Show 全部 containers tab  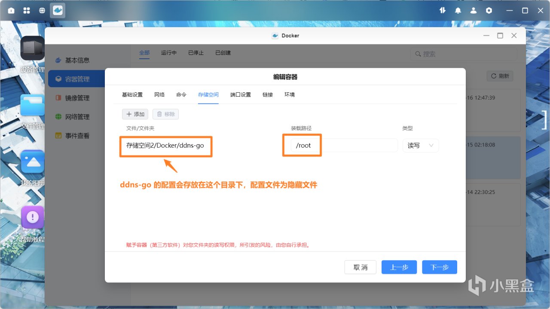point(144,53)
